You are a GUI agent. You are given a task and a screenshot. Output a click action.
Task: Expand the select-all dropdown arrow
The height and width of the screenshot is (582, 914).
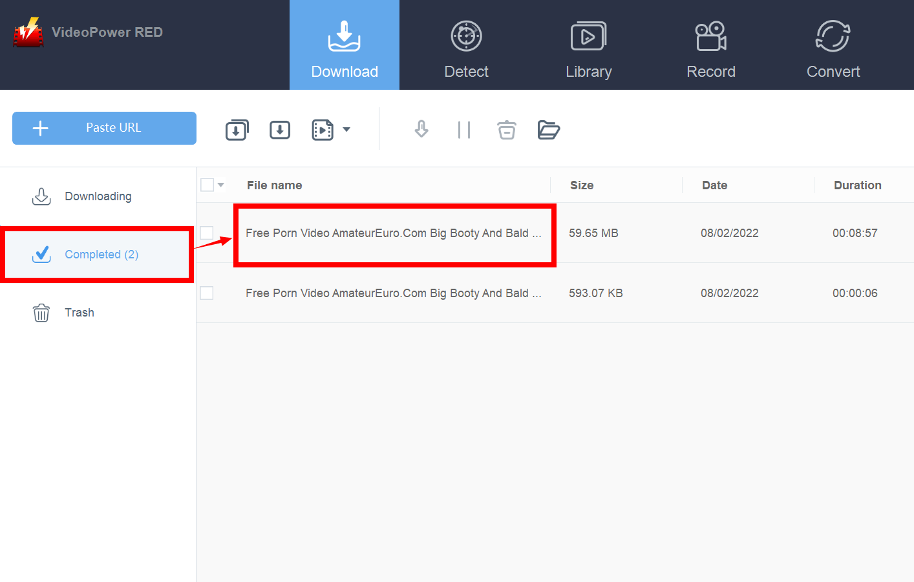click(221, 185)
